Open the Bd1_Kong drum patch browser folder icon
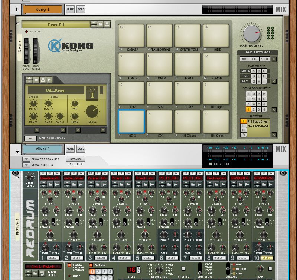This screenshot has height=280, width=297. (x=36, y=80)
